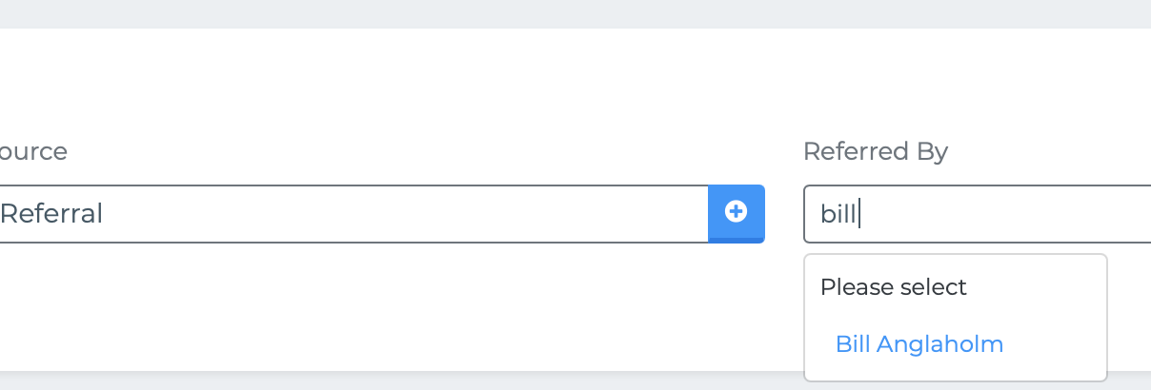The height and width of the screenshot is (390, 1151).
Task: Choose Bill Anglaholm from the suggestions
Action: tap(919, 344)
